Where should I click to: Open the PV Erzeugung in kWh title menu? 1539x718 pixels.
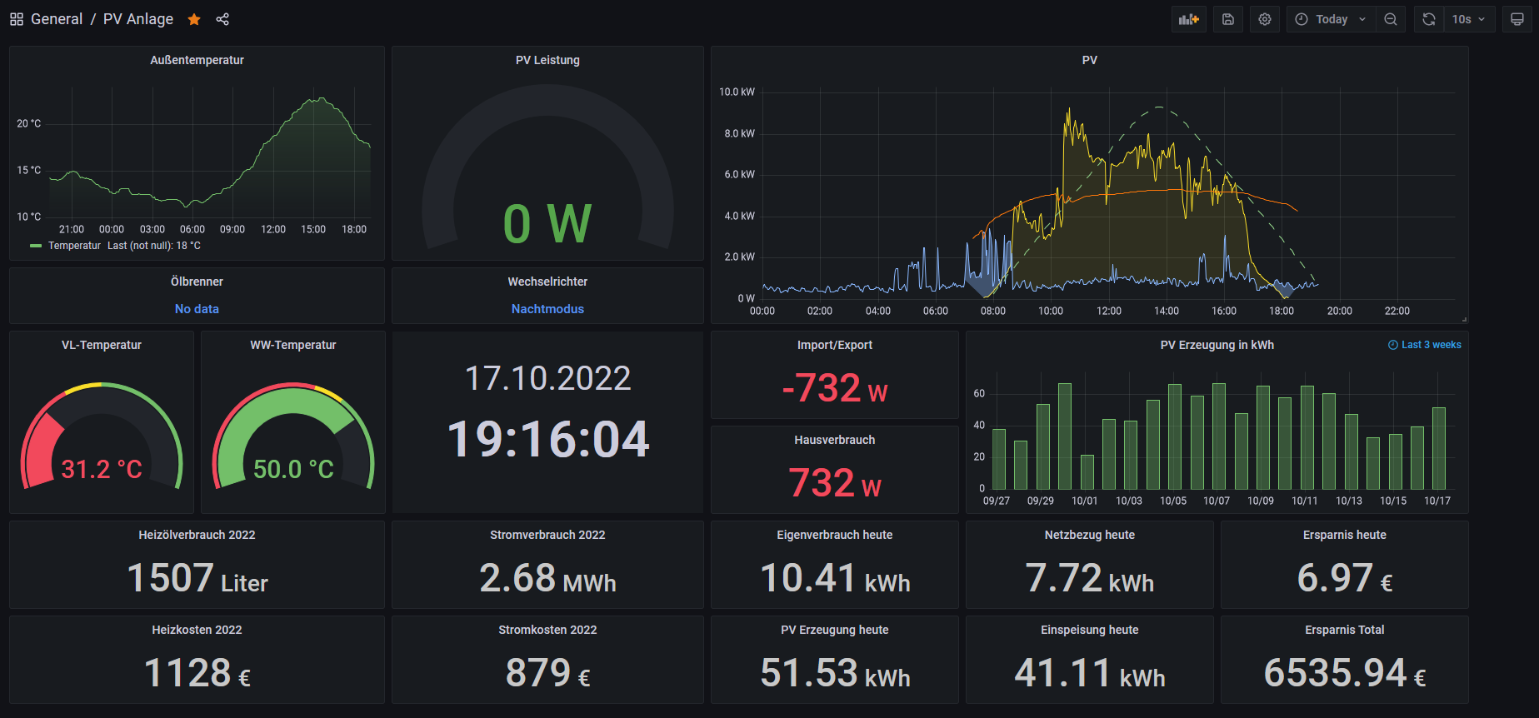[1217, 345]
